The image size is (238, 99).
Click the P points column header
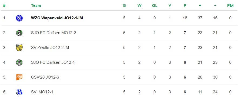[x=185, y=6]
